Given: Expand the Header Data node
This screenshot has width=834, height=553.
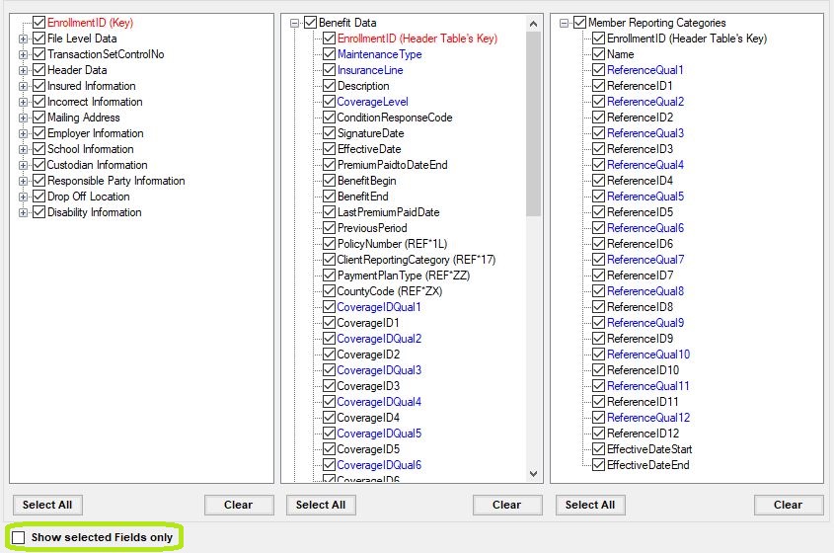Looking at the screenshot, I should [x=23, y=70].
